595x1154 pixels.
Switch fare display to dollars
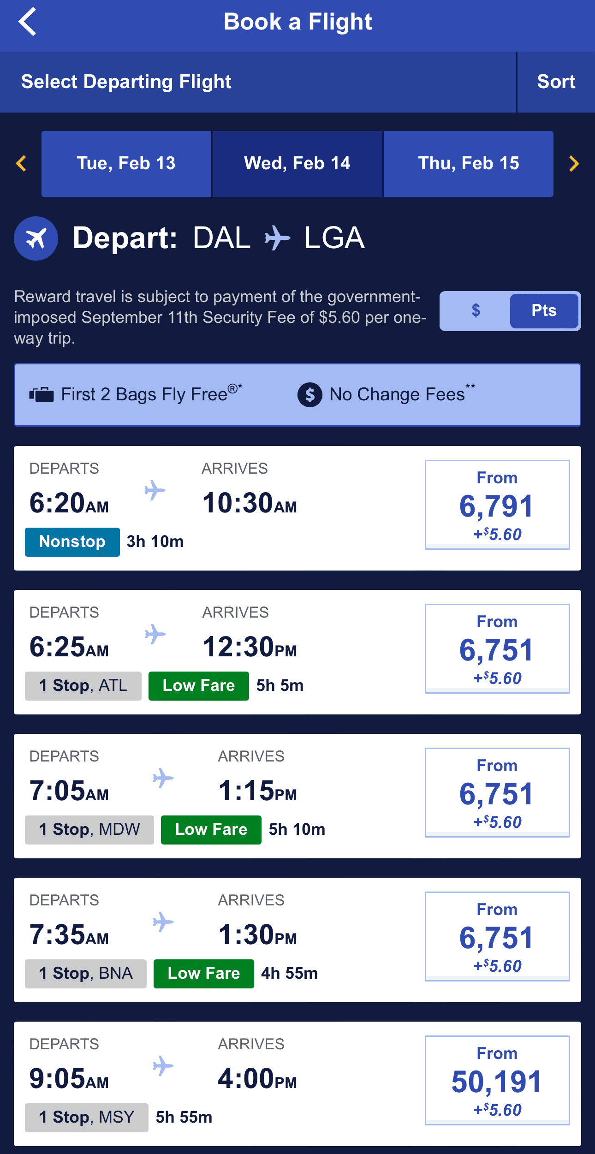pos(476,311)
